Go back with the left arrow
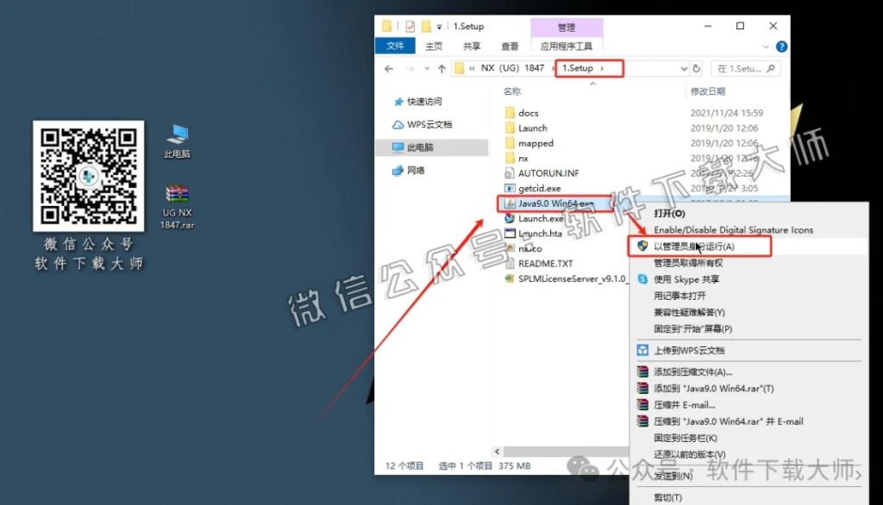The width and height of the screenshot is (883, 505). click(389, 69)
